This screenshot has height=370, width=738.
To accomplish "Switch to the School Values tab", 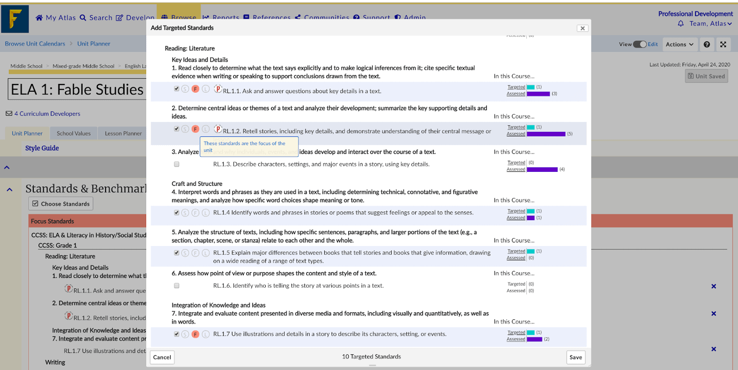I will click(73, 133).
